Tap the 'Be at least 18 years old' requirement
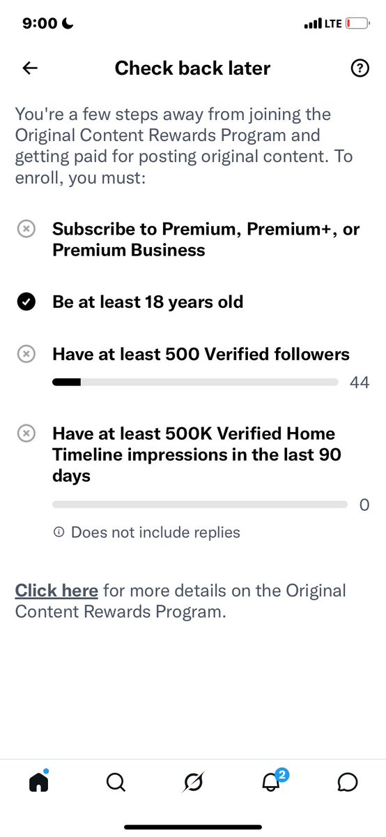Screen dimensions: 386x837 tap(148, 302)
